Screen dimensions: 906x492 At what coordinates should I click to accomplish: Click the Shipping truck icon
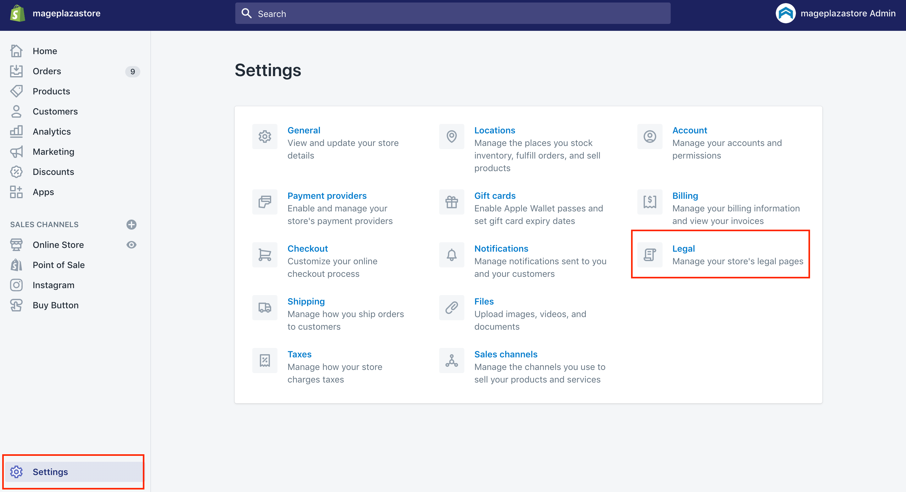265,308
